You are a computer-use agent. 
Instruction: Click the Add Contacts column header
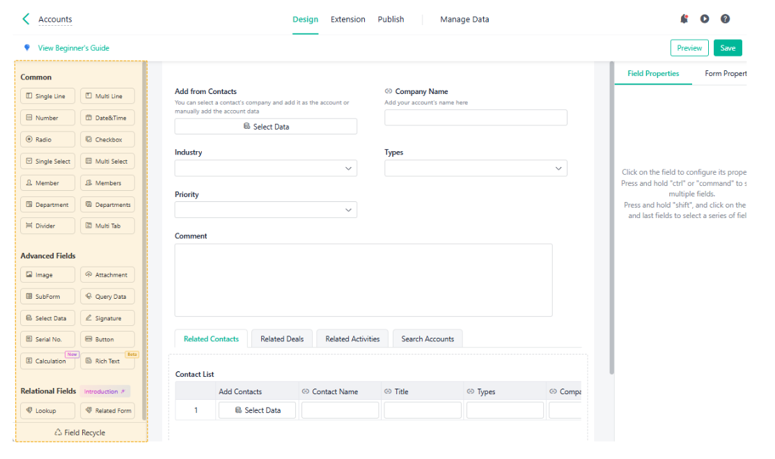(x=240, y=391)
